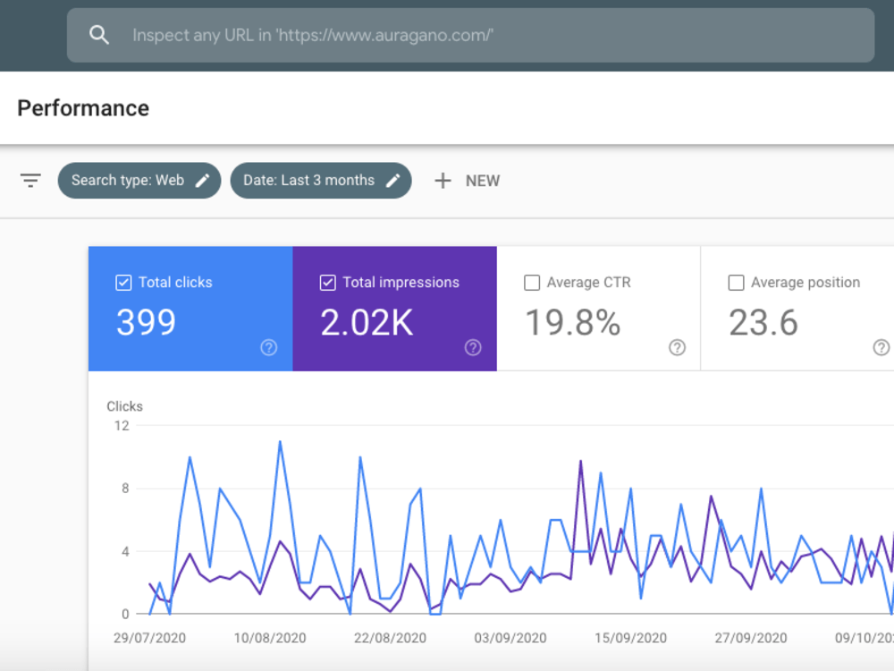This screenshot has width=894, height=671.
Task: Click the 12 value on y-axis
Action: (122, 426)
